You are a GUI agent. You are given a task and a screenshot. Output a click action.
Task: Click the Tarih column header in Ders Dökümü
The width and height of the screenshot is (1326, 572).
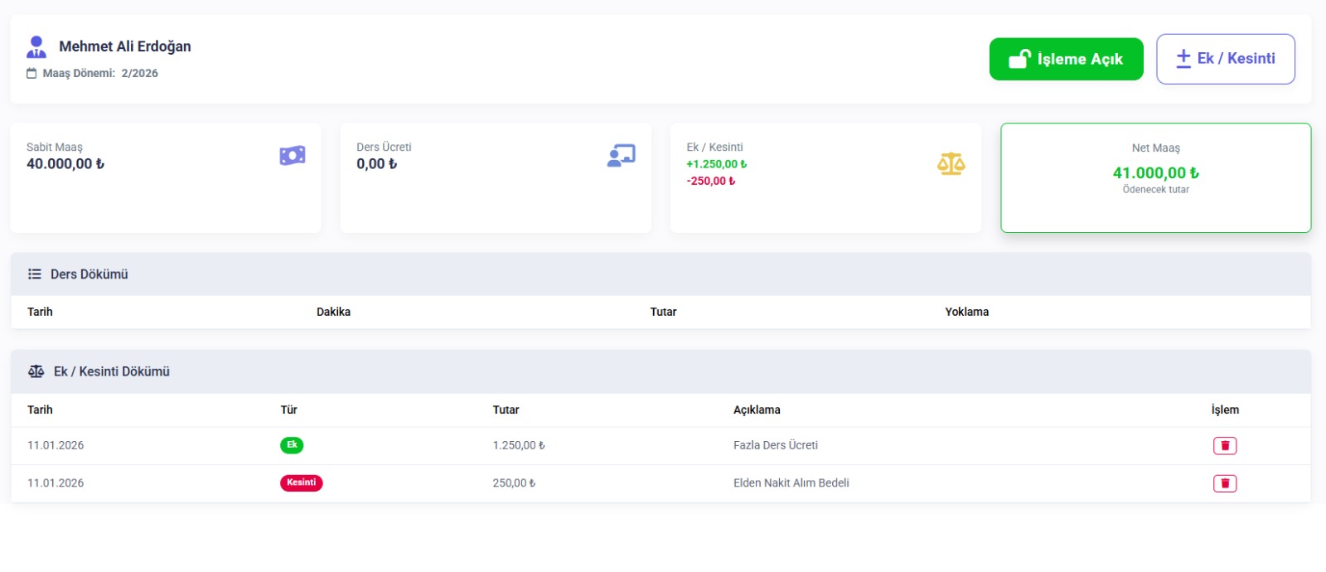40,312
